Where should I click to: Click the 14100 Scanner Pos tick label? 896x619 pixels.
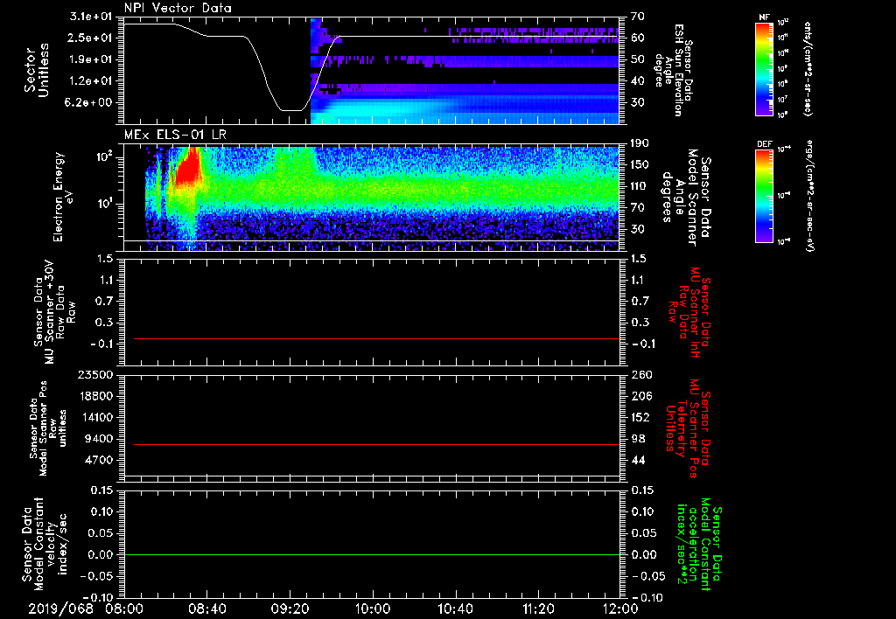(x=95, y=417)
